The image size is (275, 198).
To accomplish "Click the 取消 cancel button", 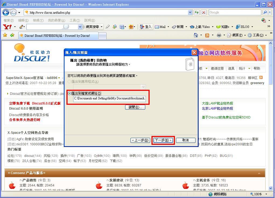I will [186, 140].
